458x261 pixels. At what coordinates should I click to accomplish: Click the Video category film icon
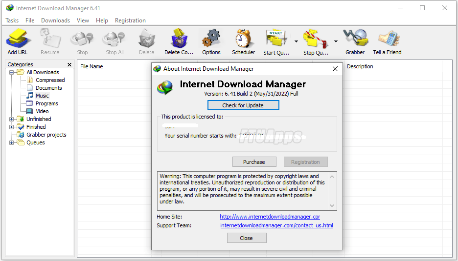coord(29,111)
